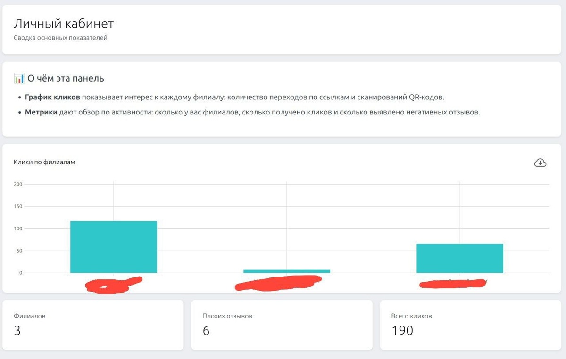Click the 'Клики по филиалам' chart title
566x359 pixels.
coord(44,162)
